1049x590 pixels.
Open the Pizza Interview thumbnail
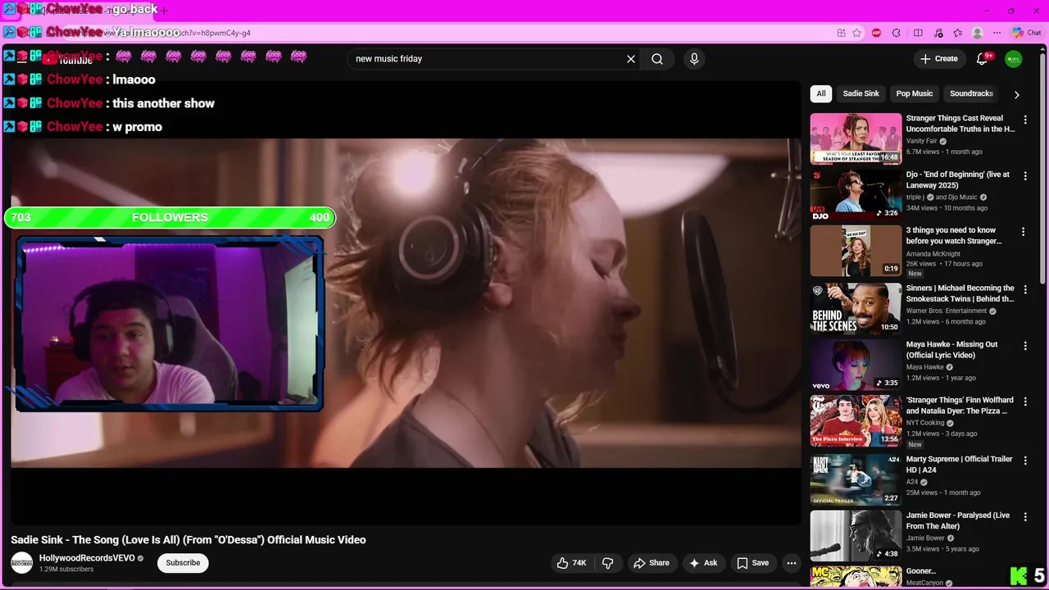pos(856,420)
